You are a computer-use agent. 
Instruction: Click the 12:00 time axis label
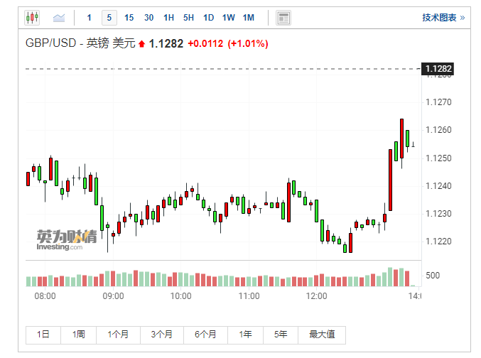(x=316, y=296)
